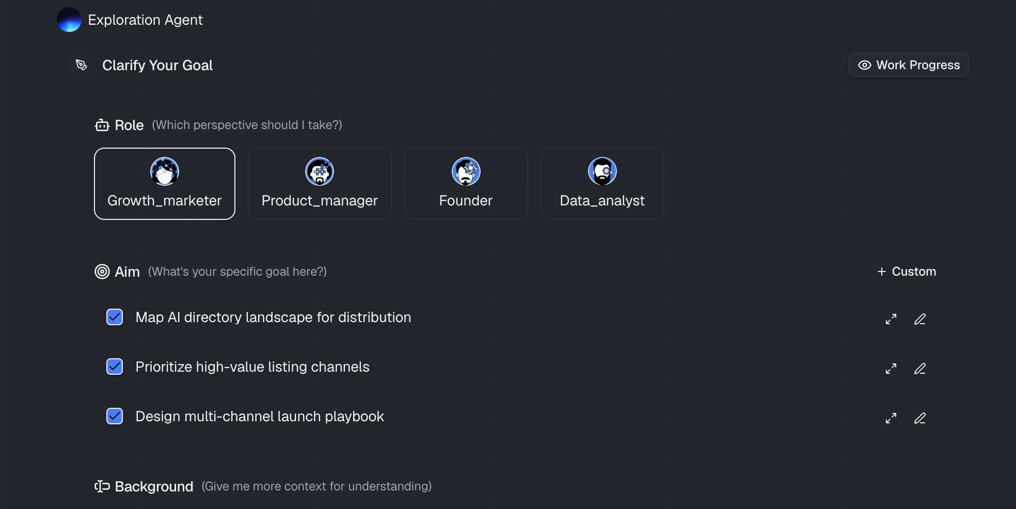This screenshot has width=1016, height=509.
Task: Click the Background section icon
Action: (102, 486)
